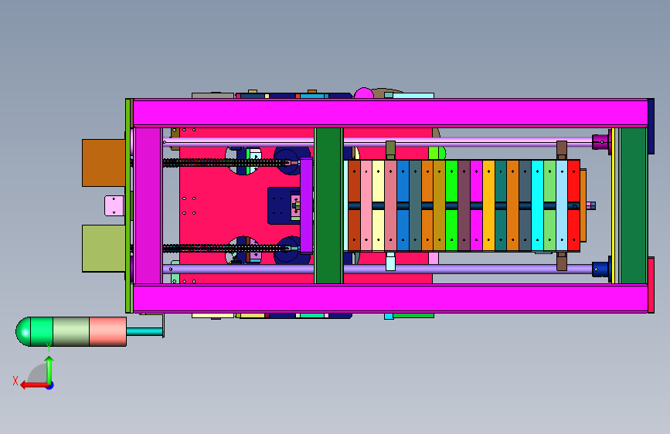Select the orange end cap right of the red plate
670x434 pixels.
click(x=583, y=205)
